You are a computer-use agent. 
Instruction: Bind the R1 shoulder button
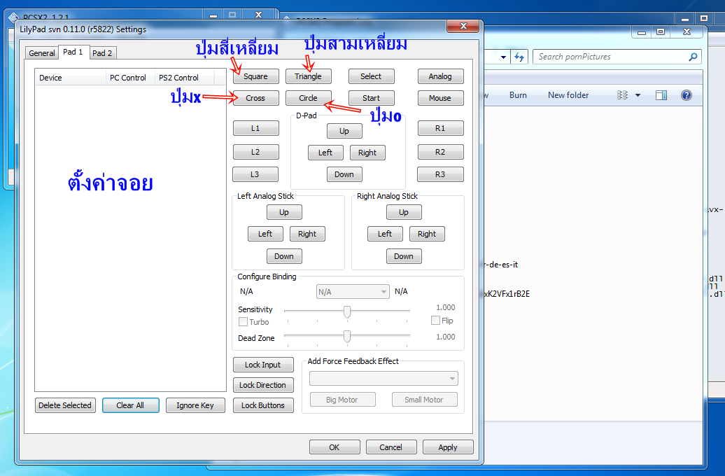440,128
